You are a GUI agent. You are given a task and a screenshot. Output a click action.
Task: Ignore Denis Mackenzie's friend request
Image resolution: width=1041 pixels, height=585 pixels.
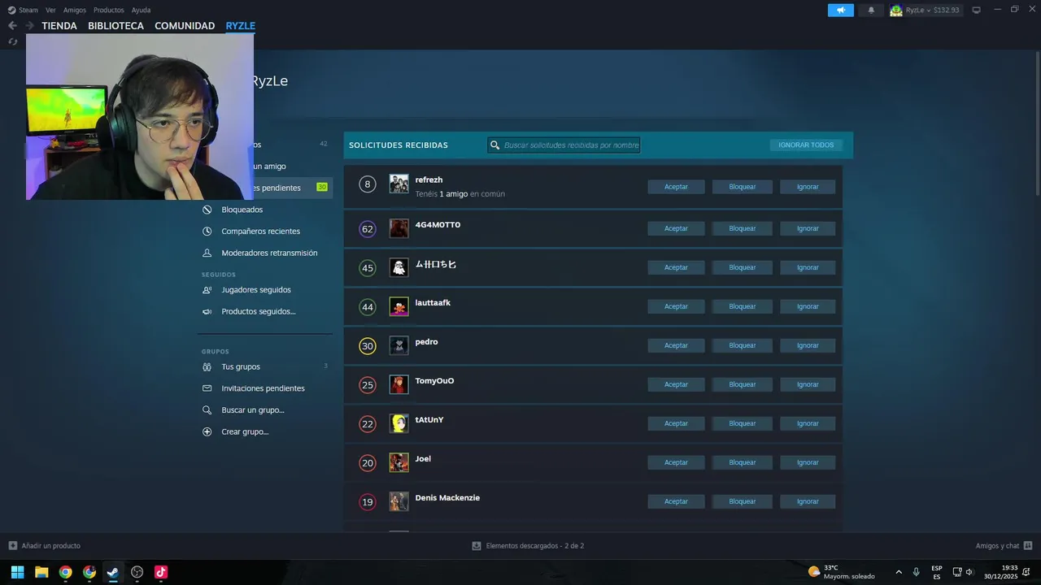[808, 501]
